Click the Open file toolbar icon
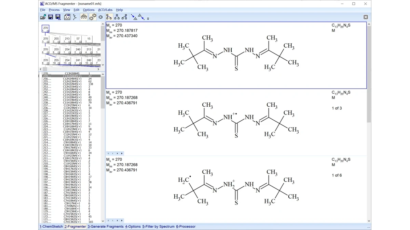410x230 pixels. (x=43, y=17)
